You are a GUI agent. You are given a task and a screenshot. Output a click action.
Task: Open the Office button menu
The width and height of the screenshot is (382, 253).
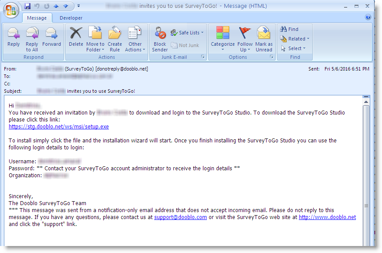(11, 10)
